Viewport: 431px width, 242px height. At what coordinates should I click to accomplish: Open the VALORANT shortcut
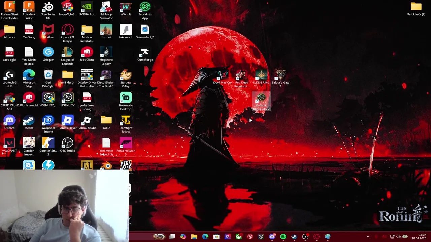click(x=9, y=145)
